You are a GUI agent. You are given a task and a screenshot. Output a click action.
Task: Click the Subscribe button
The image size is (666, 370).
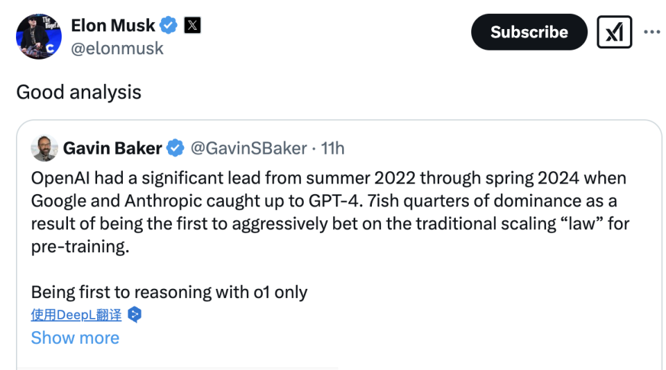click(x=529, y=33)
